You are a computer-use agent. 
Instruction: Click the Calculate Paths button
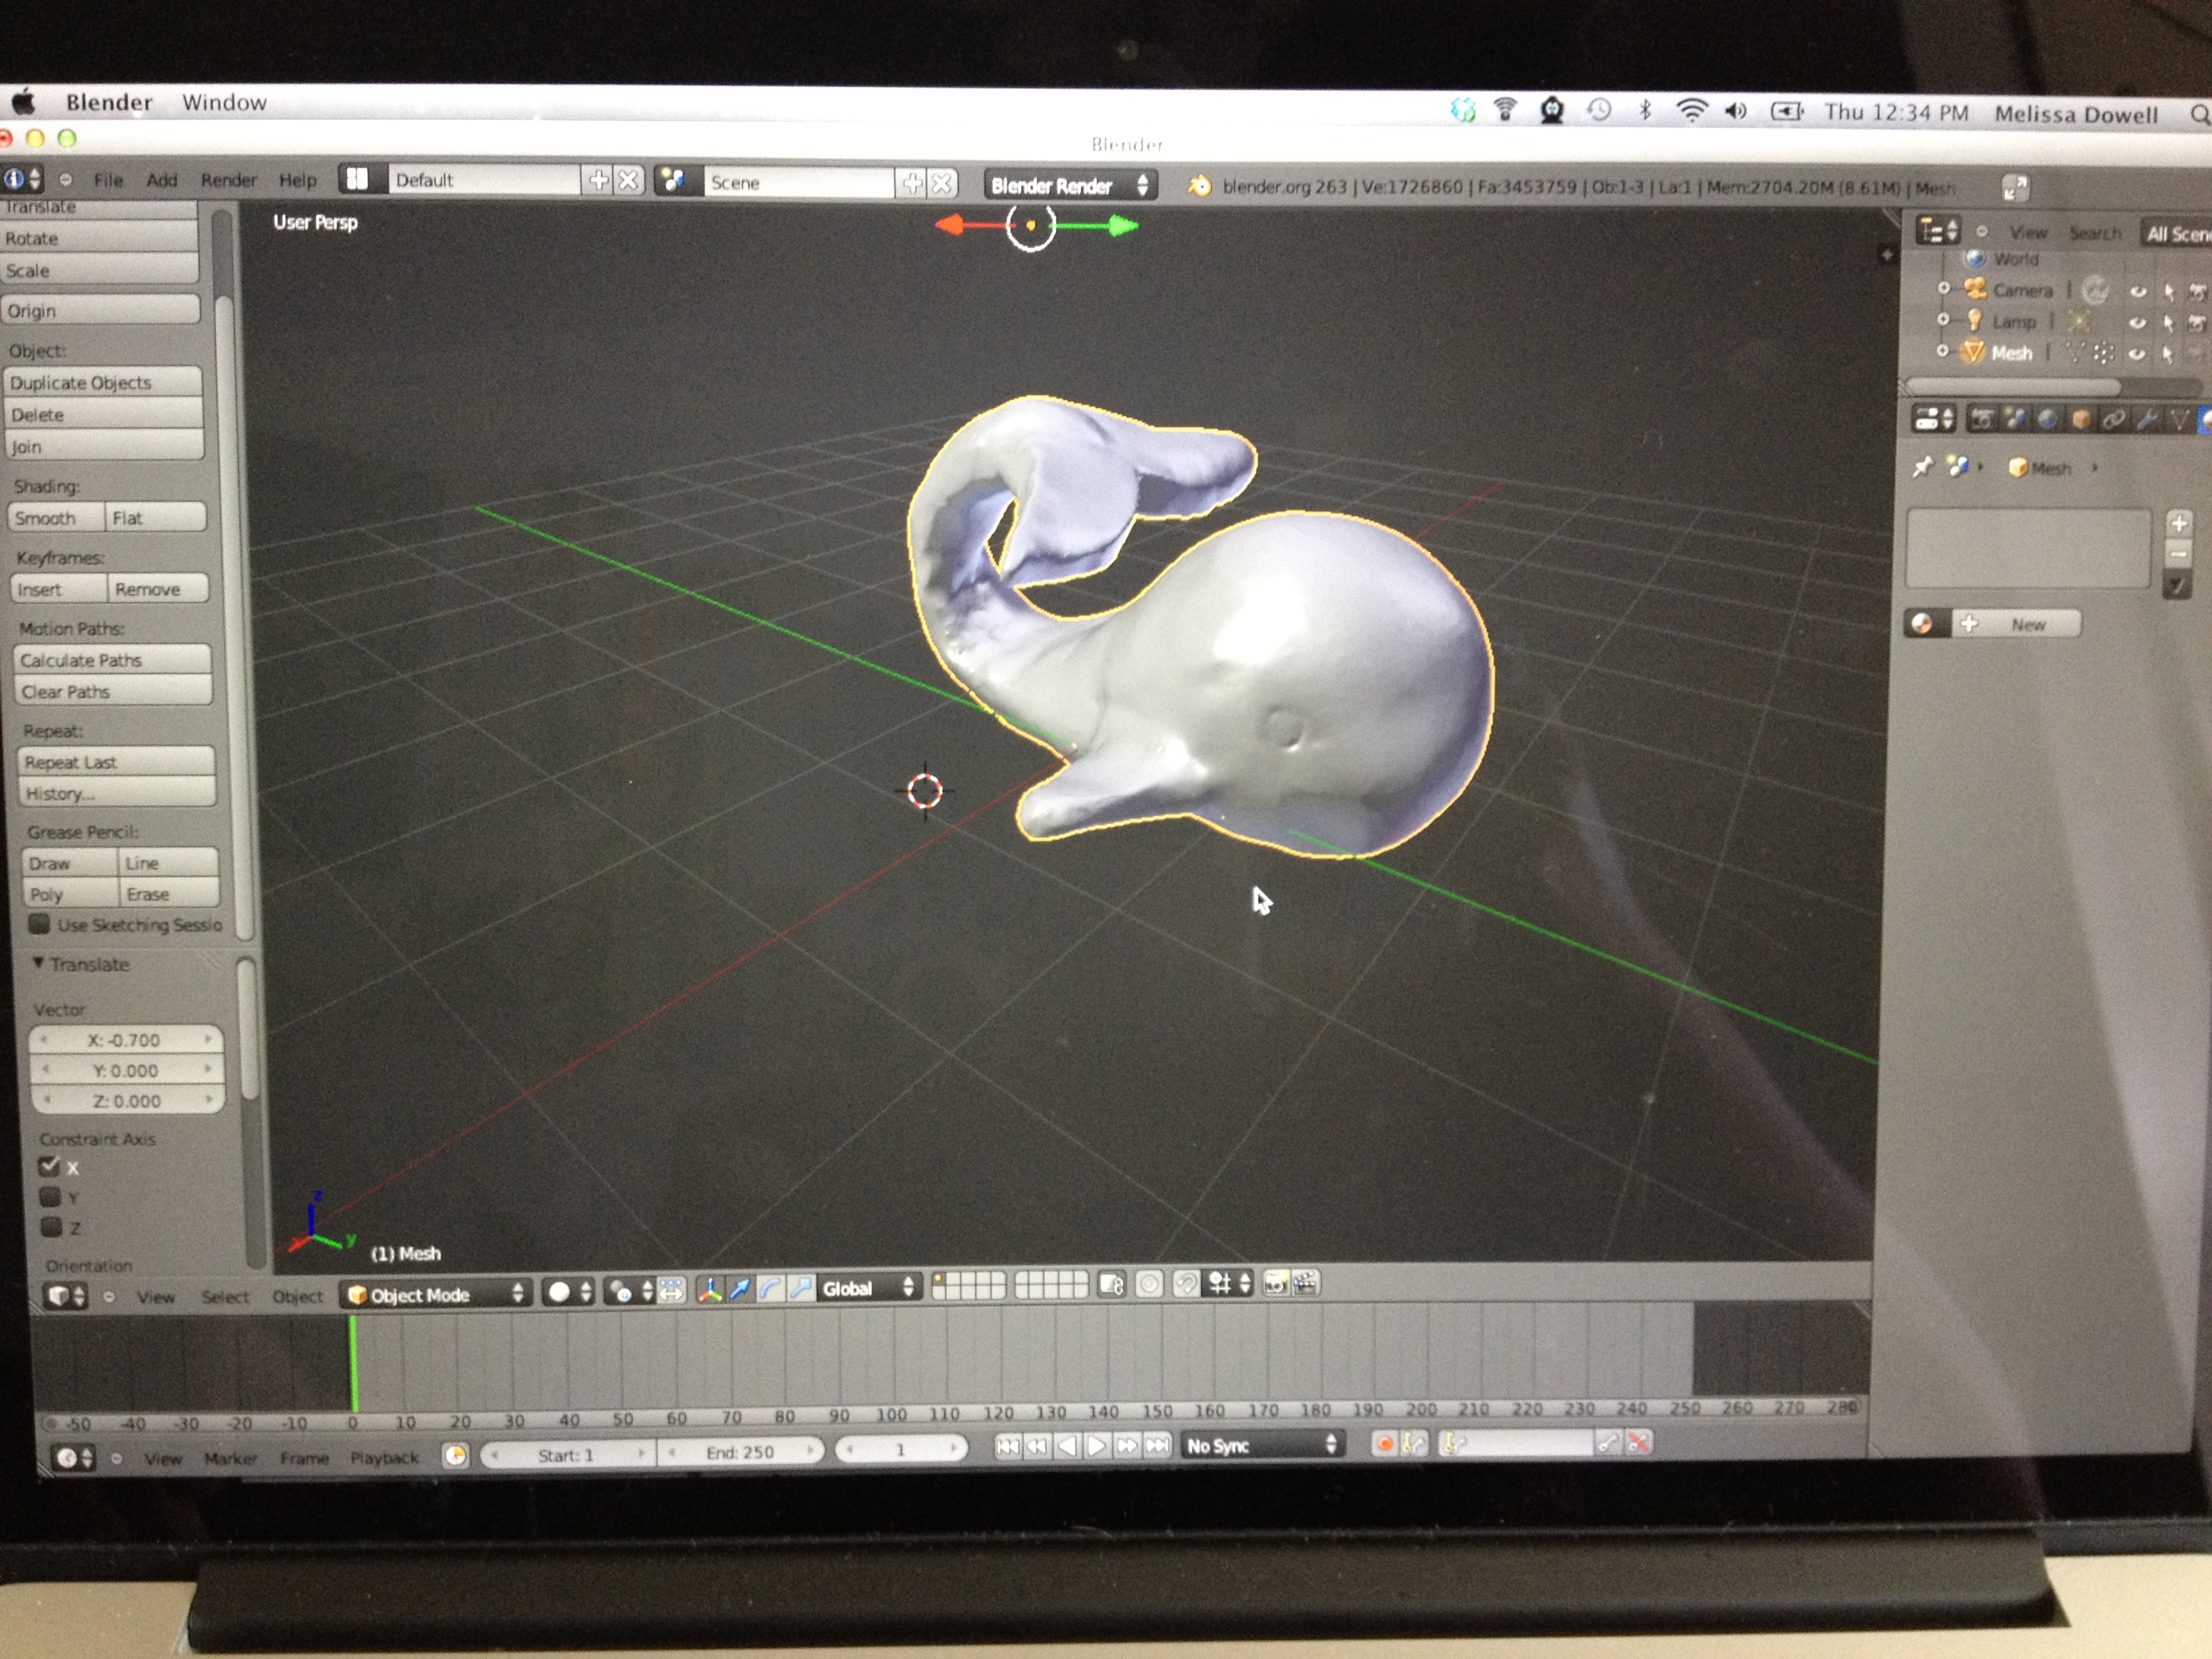(113, 659)
